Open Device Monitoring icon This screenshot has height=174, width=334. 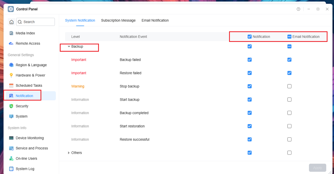point(11,138)
